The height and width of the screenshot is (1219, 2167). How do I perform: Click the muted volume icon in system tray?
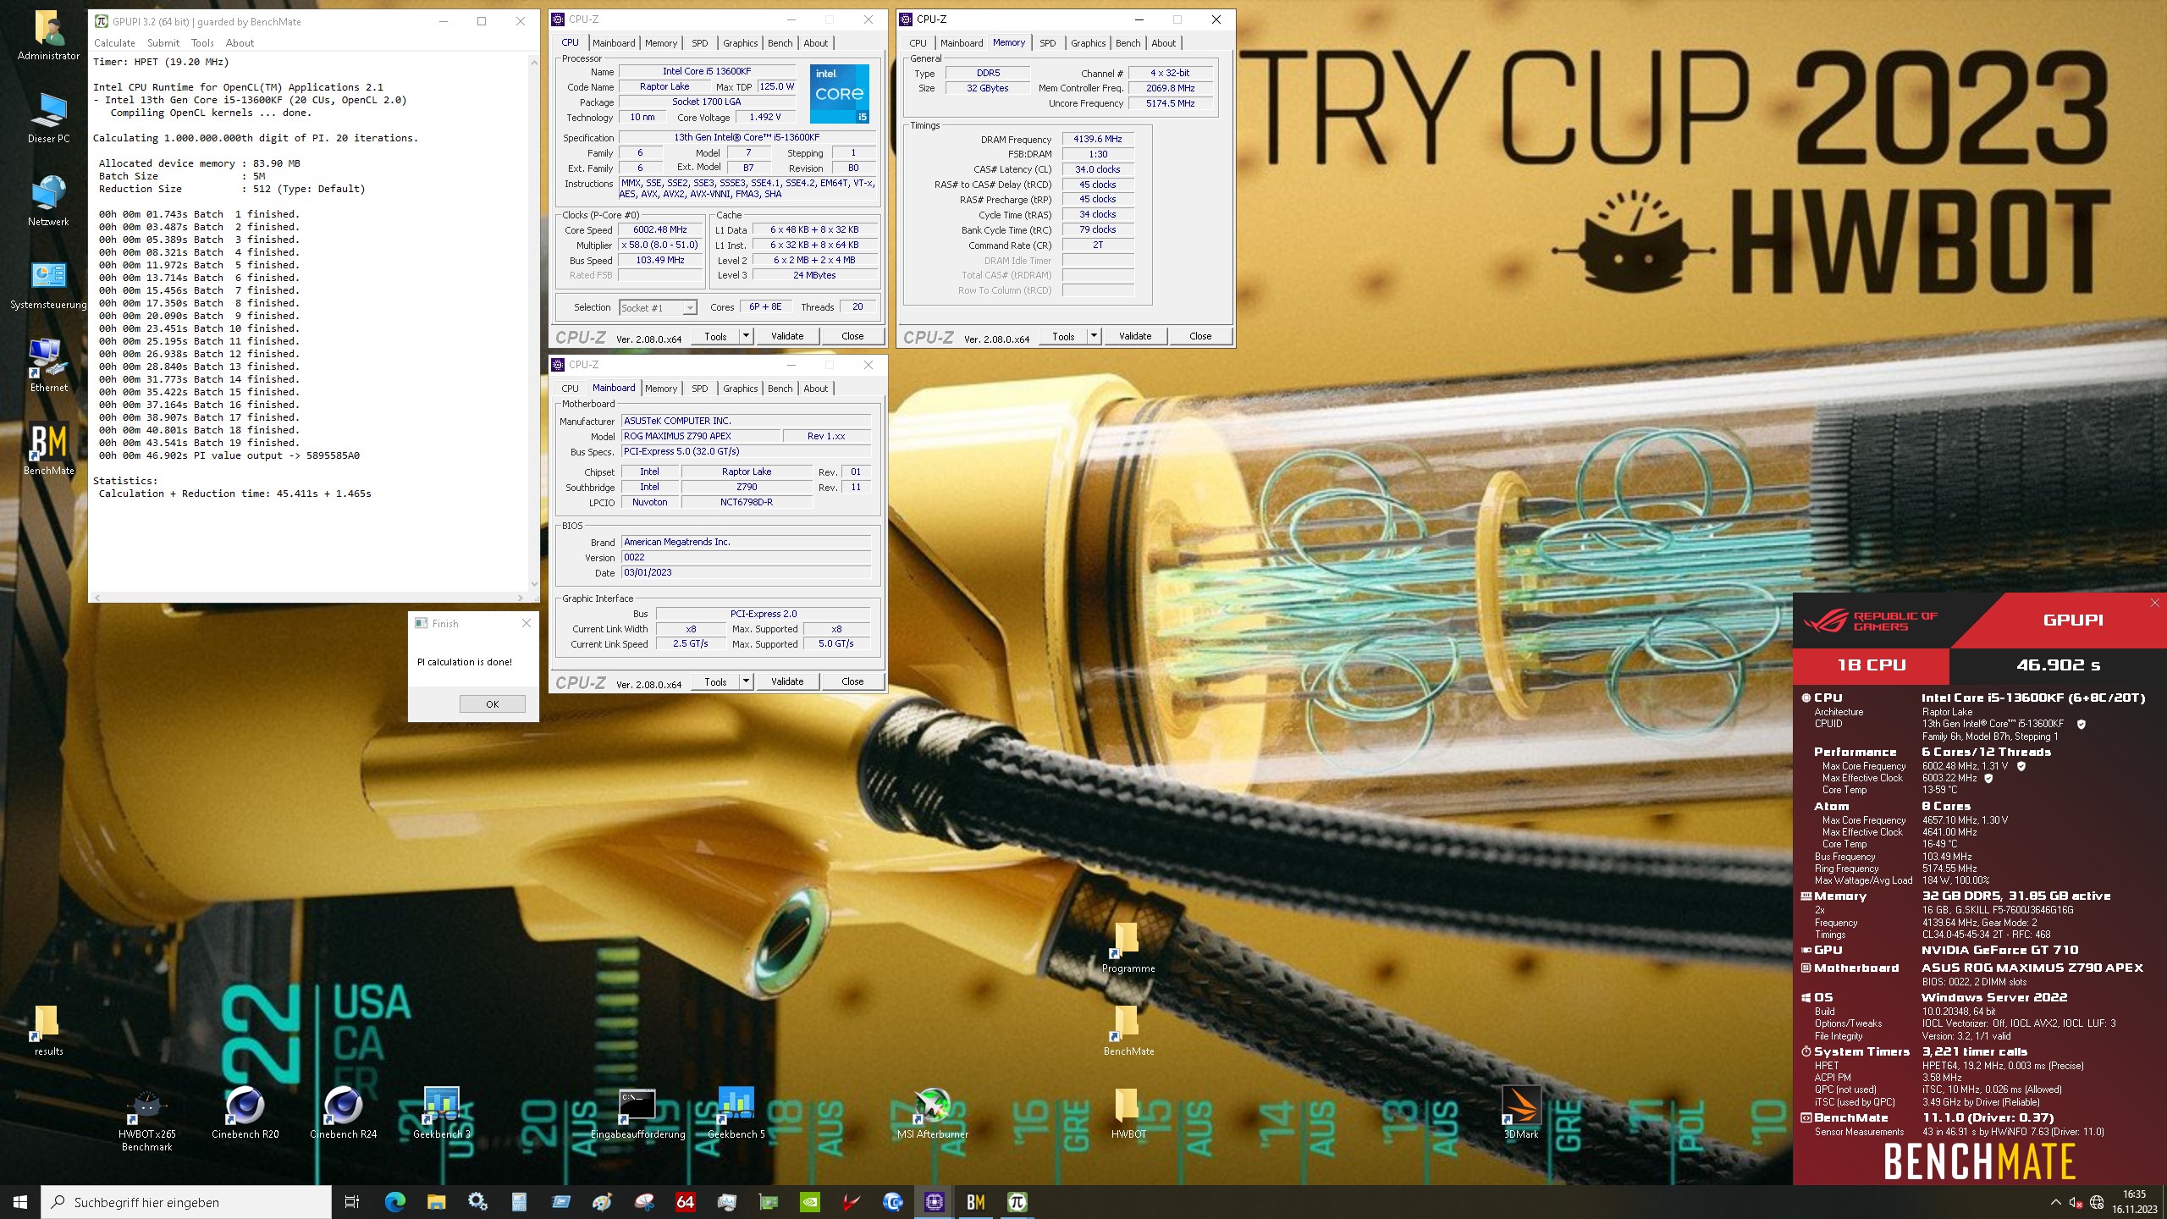(2076, 1202)
